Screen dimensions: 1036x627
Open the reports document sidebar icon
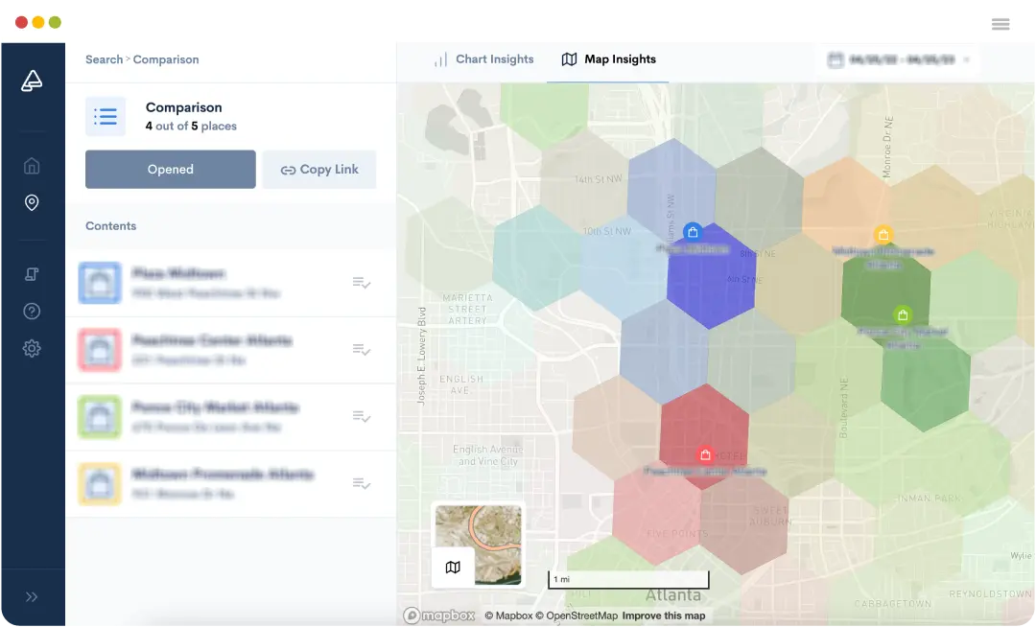tap(32, 274)
